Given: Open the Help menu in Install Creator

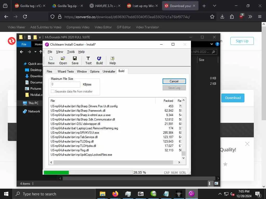Looking at the screenshot, I should point(81,52).
